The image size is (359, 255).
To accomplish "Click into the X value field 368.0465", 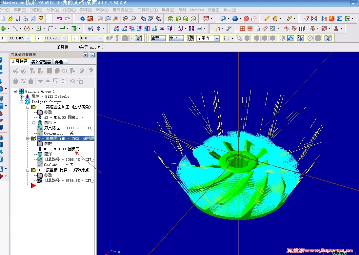I will pyautogui.click(x=16, y=38).
